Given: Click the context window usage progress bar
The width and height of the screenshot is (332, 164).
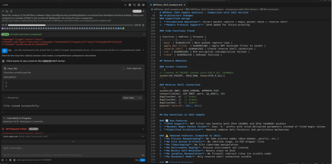Looking at the screenshot, I should (x=71, y=25).
